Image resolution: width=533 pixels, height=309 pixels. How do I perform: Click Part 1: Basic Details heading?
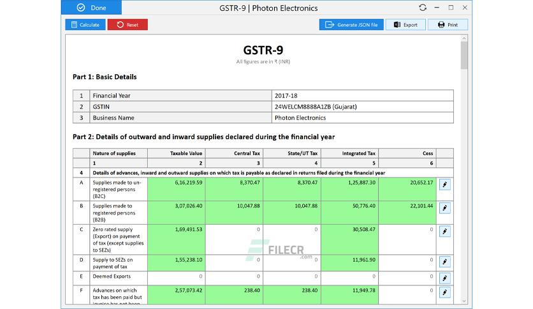point(105,77)
